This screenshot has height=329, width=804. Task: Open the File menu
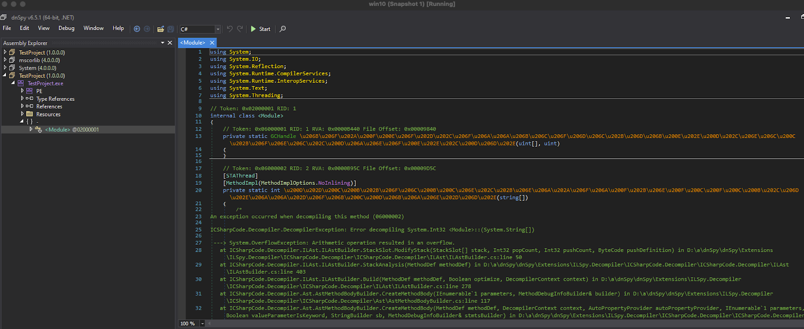(7, 28)
